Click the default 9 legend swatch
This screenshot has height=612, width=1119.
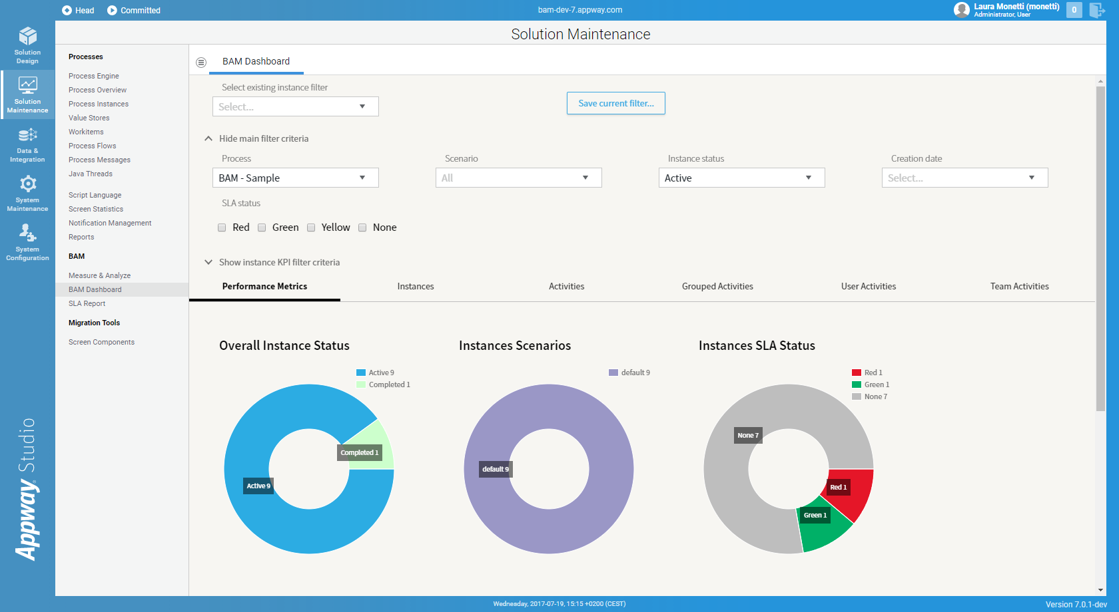pos(613,373)
